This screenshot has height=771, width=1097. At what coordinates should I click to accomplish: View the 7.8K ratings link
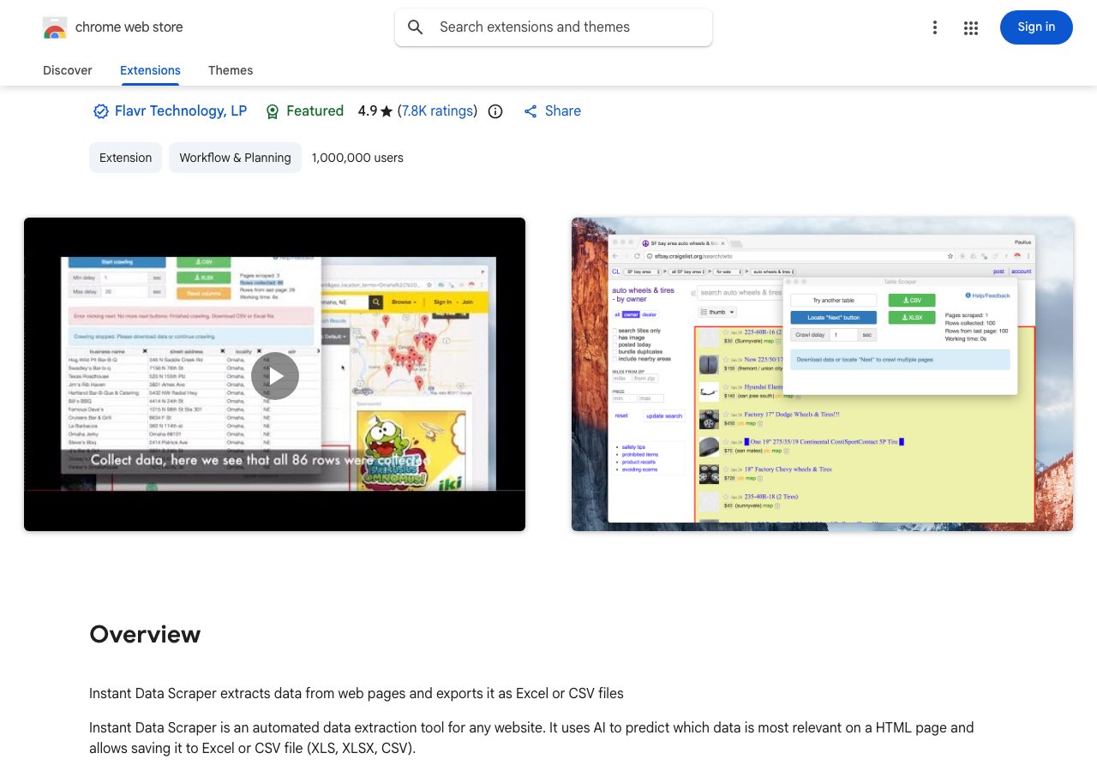(x=438, y=111)
